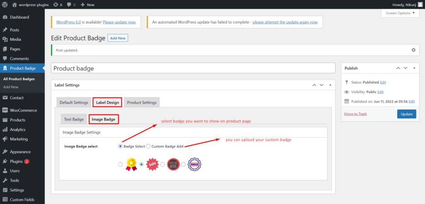
Task: Choose the blue SALE stamp radio button
Action: coord(183,165)
